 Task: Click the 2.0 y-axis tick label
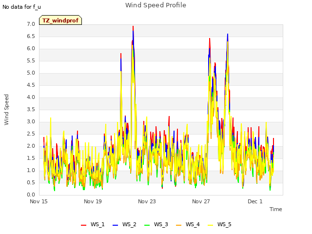coord(31,146)
